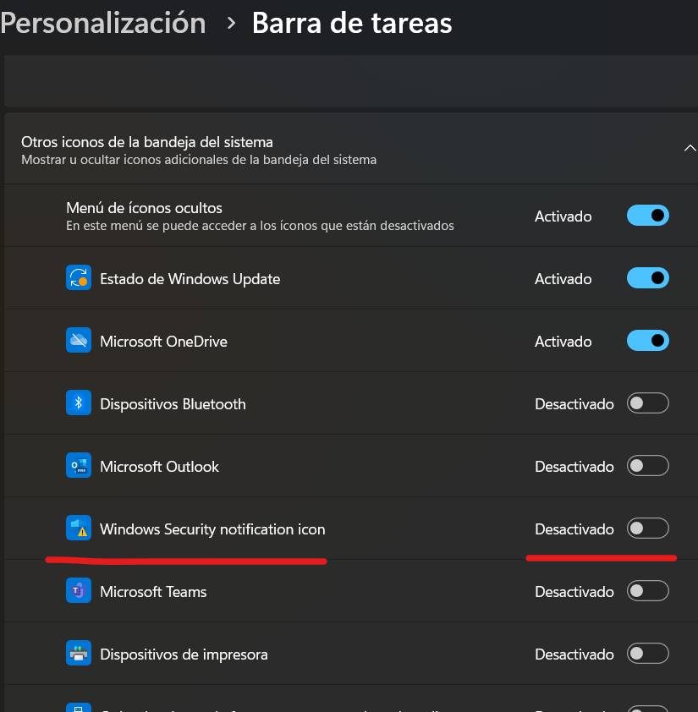Turn off the Microsoft OneDrive toggle
This screenshot has height=712, width=698.
coord(647,341)
